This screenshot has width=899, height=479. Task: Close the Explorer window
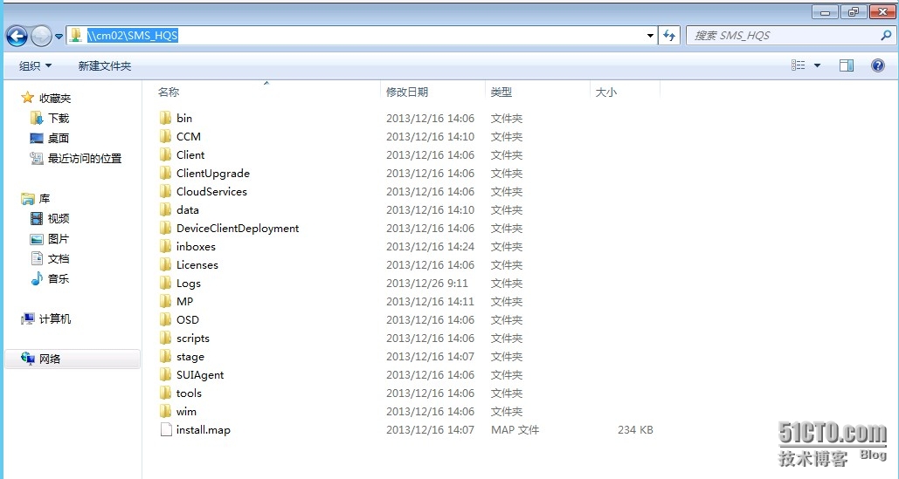pos(883,11)
